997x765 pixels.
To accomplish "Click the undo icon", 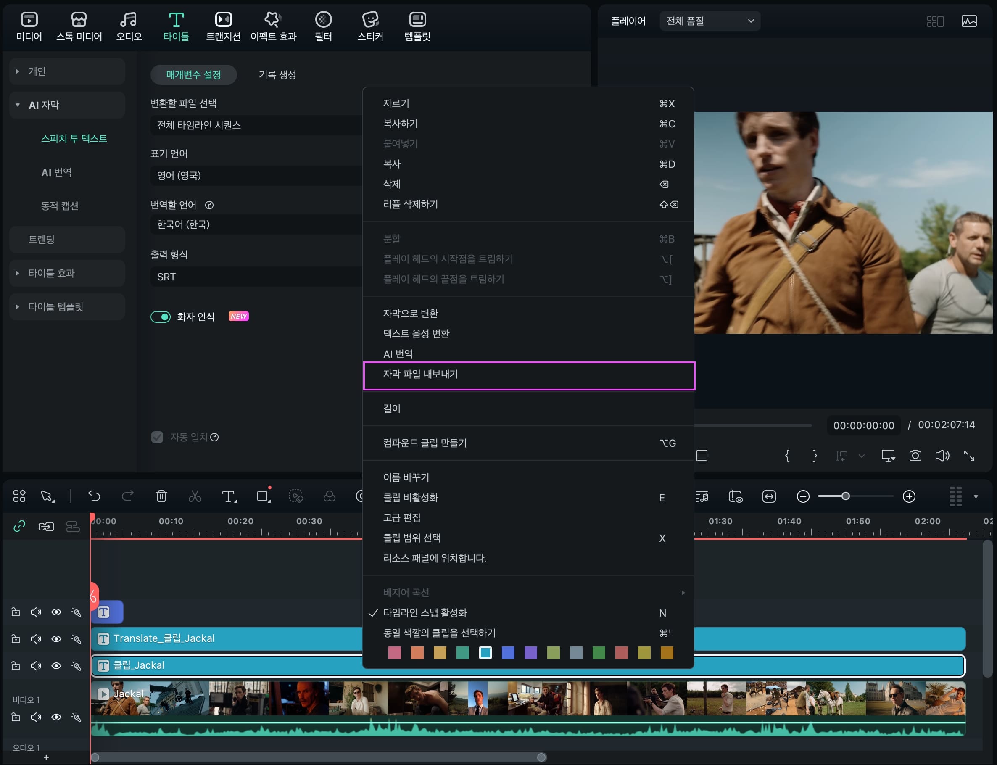I will click(94, 496).
